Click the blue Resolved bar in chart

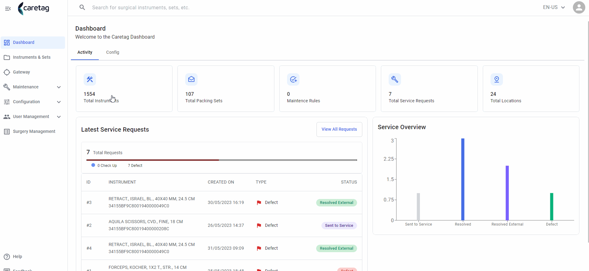click(x=463, y=179)
